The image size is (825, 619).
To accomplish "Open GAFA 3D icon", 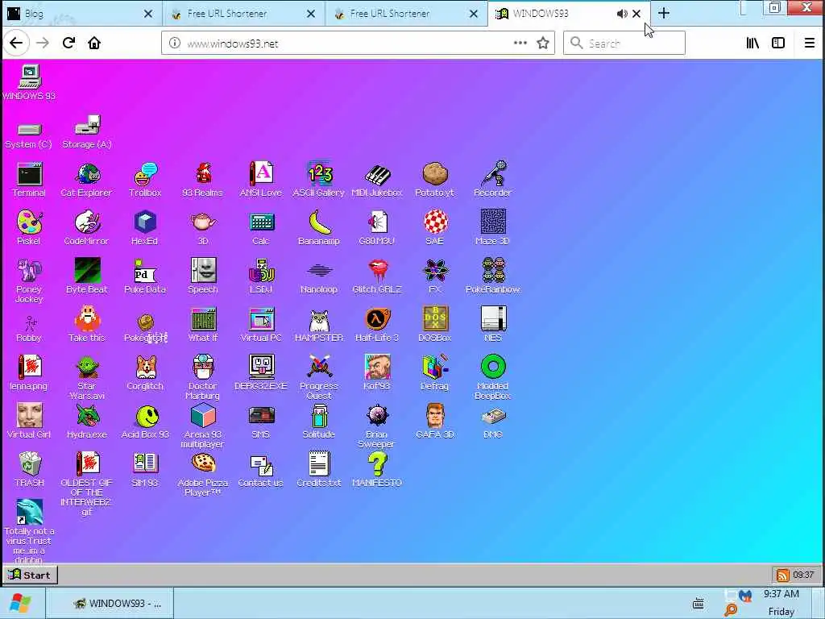I will pos(435,422).
